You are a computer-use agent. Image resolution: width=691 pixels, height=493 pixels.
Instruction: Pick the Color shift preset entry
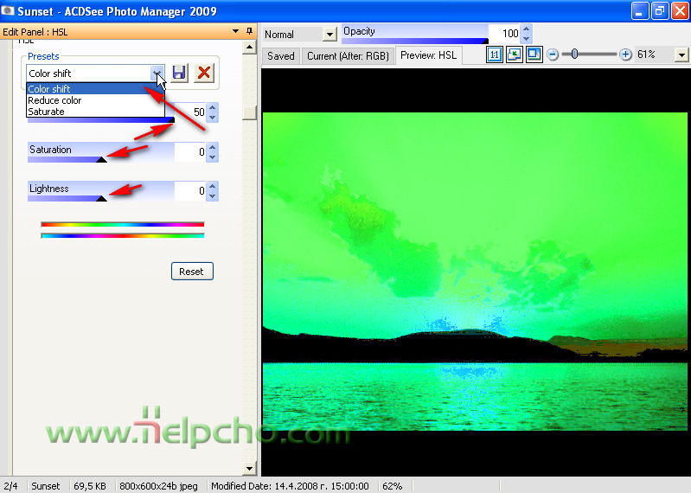point(49,89)
